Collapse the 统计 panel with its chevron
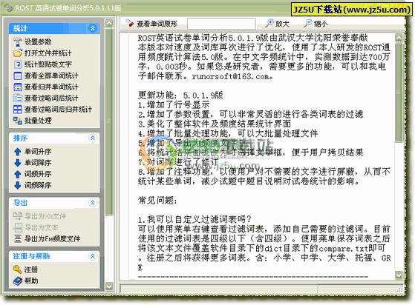The image size is (415, 305). point(93,28)
